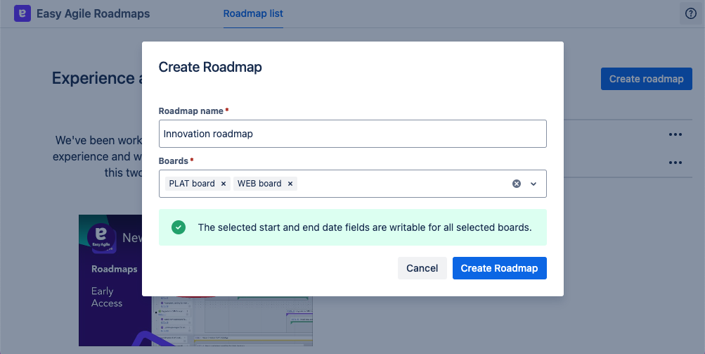This screenshot has width=705, height=354.
Task: Select the PLAT board tag label
Action: (x=192, y=184)
